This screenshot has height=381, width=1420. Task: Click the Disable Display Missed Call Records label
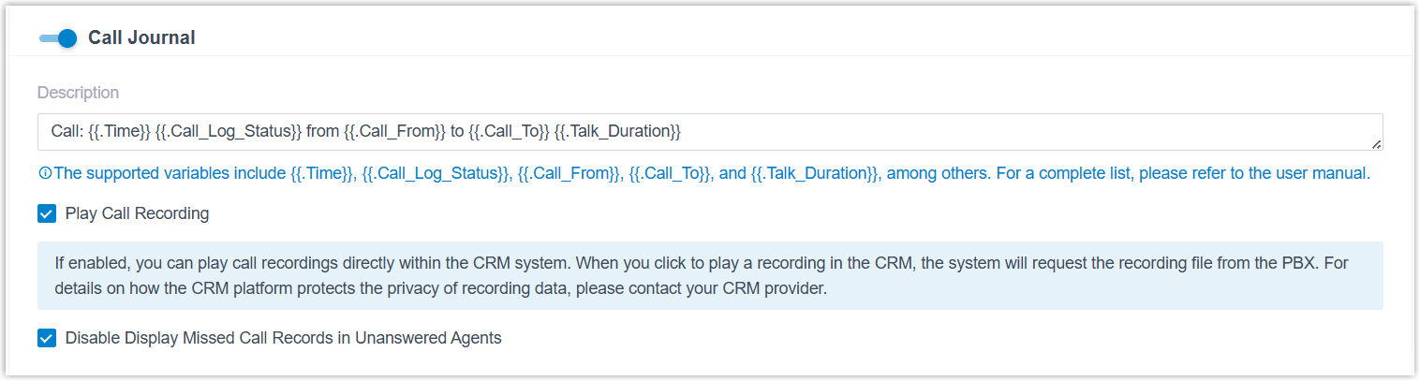[x=283, y=338]
